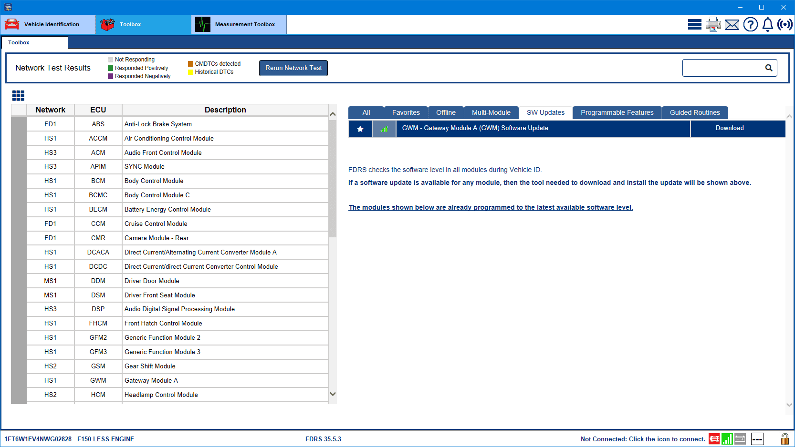The image size is (795, 447).
Task: Open the notifications bell icon
Action: tap(767, 24)
